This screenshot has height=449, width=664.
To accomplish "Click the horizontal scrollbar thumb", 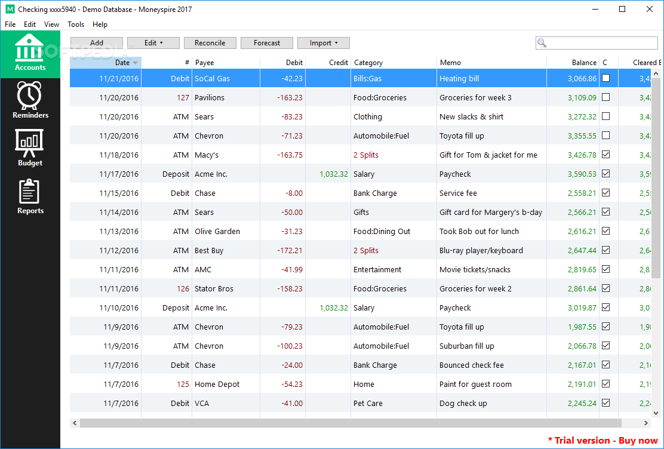I will 351,423.
